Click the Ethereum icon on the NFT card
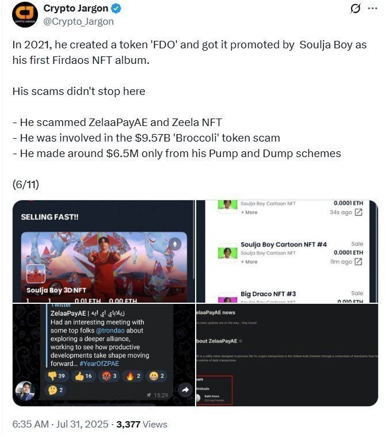 176,245
